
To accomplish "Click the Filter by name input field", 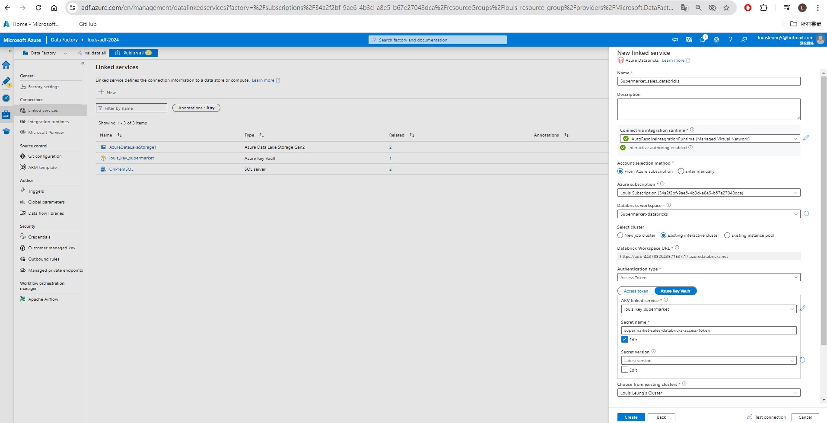I will pyautogui.click(x=131, y=108).
